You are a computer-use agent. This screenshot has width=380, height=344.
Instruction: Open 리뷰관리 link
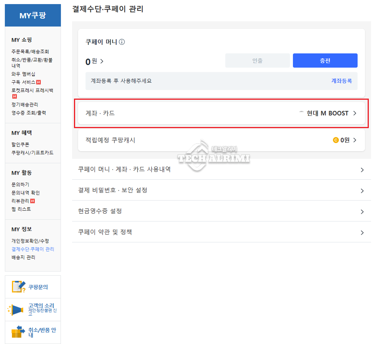20,201
